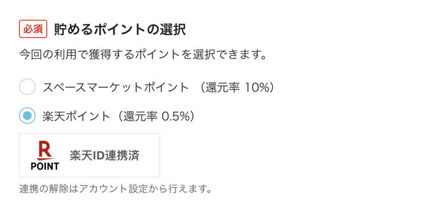Screen dimensions: 447x218
Task: Click the POINT word under Rakuten logo
Action: pyautogui.click(x=45, y=166)
